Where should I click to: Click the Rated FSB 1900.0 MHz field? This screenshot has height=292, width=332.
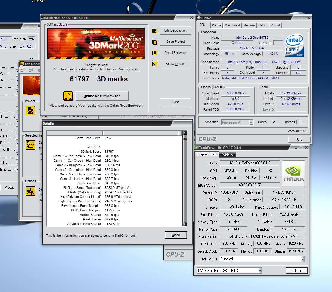point(235,109)
